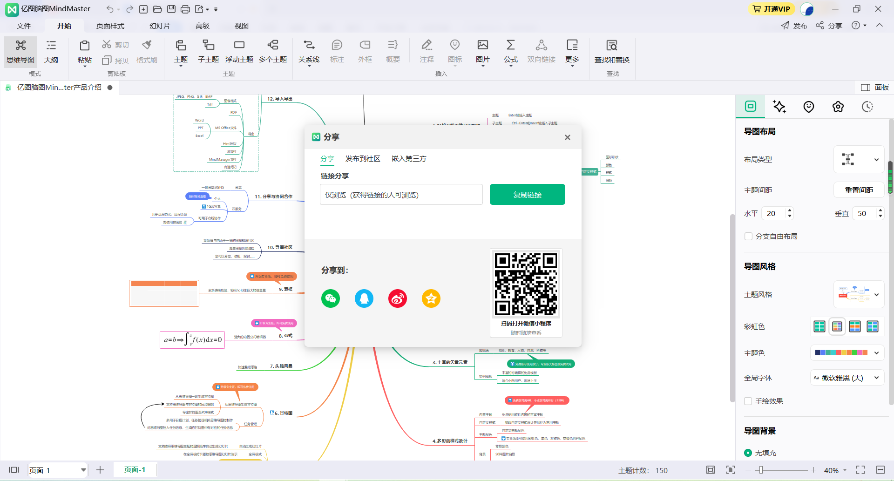This screenshot has height=481, width=894.
Task: Share to Weibo from share dialog
Action: [x=398, y=298]
